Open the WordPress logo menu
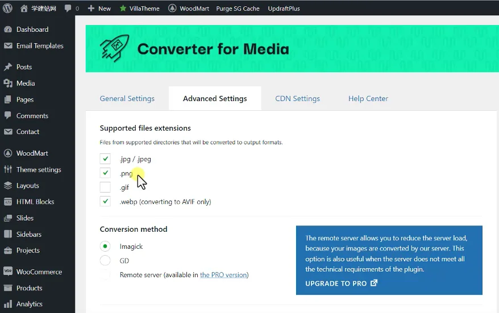The width and height of the screenshot is (499, 313). pyautogui.click(x=7, y=9)
